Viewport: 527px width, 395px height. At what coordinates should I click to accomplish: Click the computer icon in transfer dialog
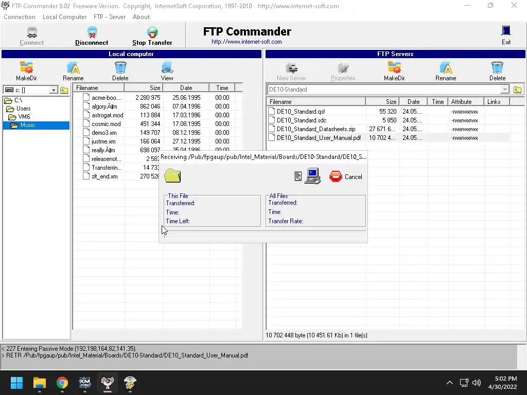coord(312,176)
